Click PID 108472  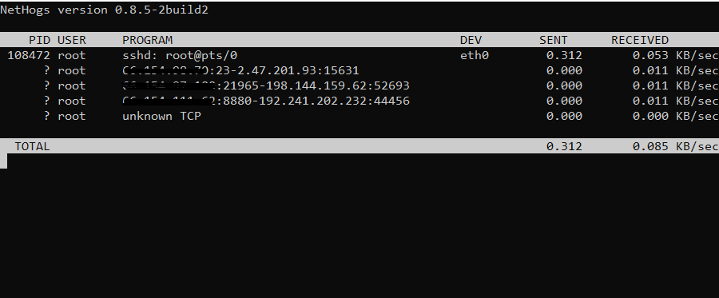[29, 55]
